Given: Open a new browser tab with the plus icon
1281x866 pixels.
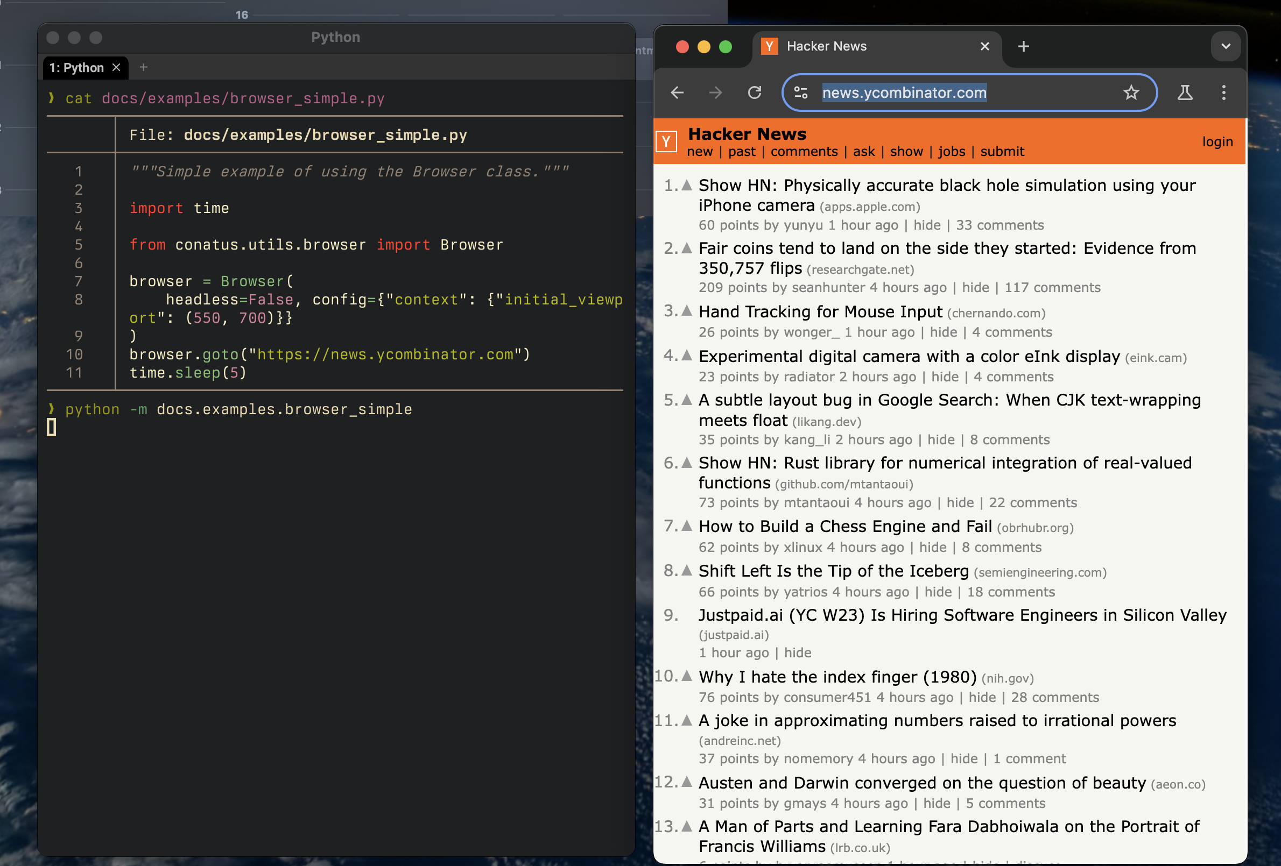Looking at the screenshot, I should 1023,46.
